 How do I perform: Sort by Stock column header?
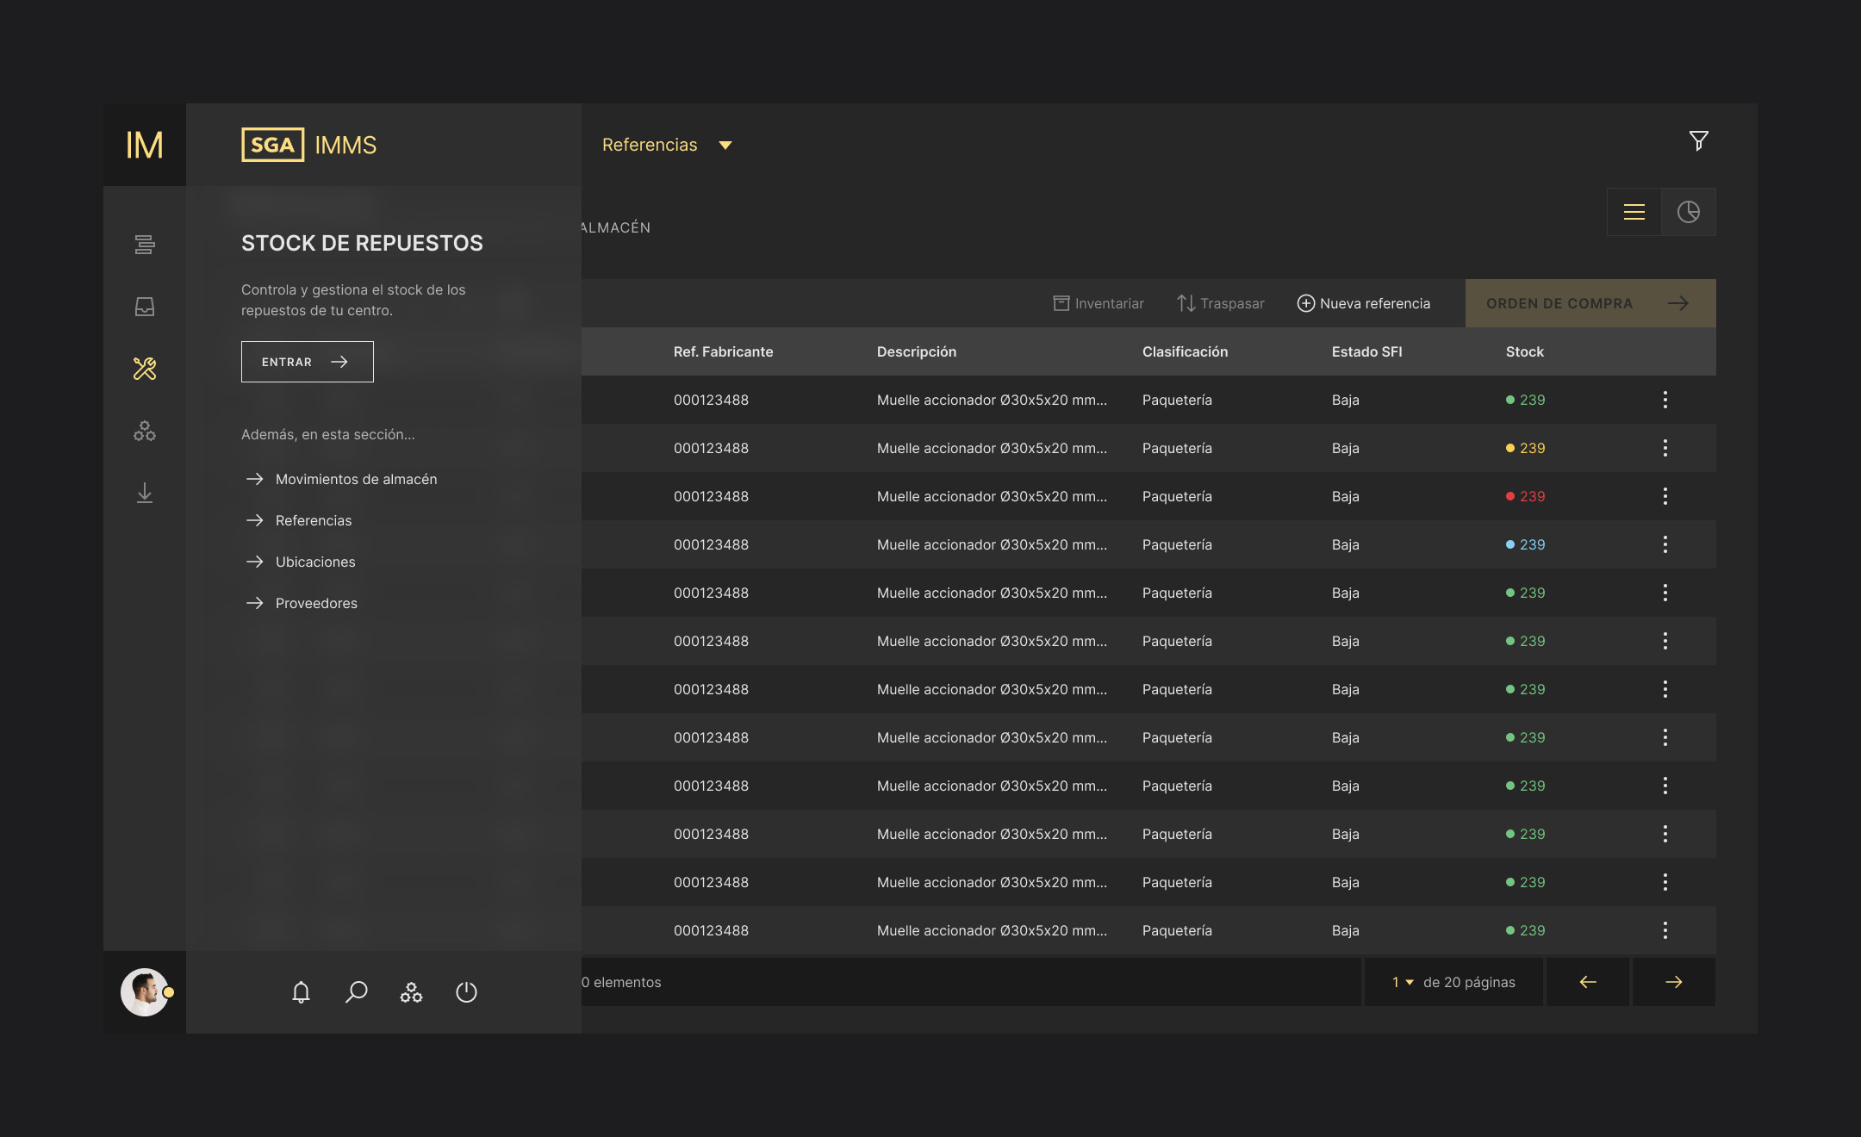click(1524, 351)
